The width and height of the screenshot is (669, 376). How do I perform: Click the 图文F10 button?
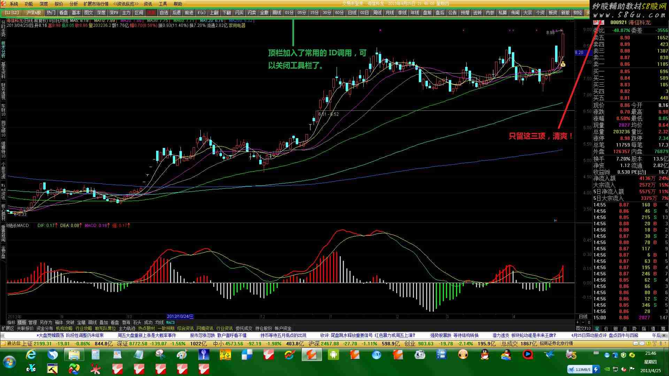(x=583, y=328)
